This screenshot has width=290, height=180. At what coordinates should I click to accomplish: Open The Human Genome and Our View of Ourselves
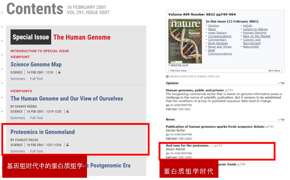67,99
